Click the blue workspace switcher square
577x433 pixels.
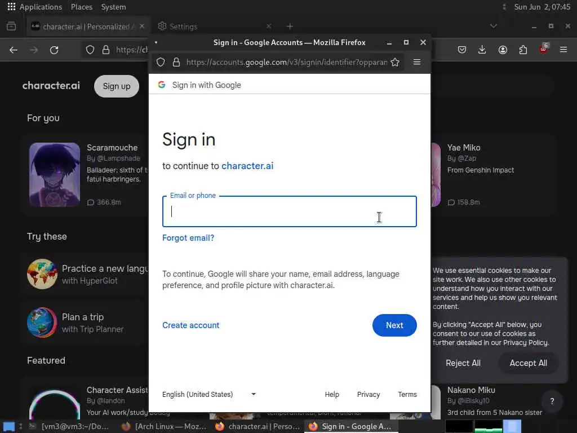[512, 426]
